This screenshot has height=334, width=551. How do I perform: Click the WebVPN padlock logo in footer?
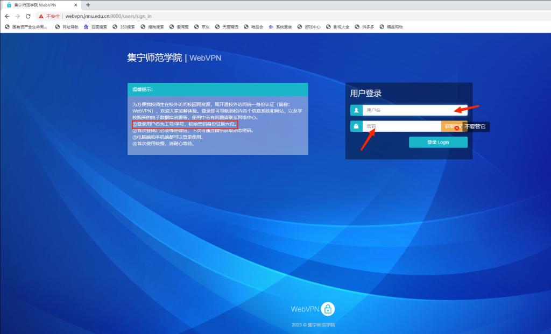pos(328,309)
